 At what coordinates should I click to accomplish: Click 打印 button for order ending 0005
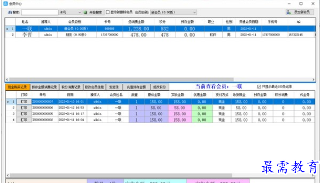tap(24, 114)
